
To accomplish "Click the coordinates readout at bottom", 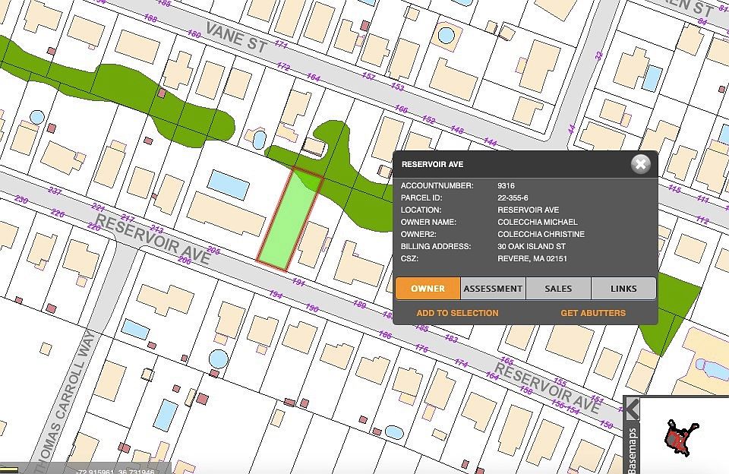I will point(115,471).
